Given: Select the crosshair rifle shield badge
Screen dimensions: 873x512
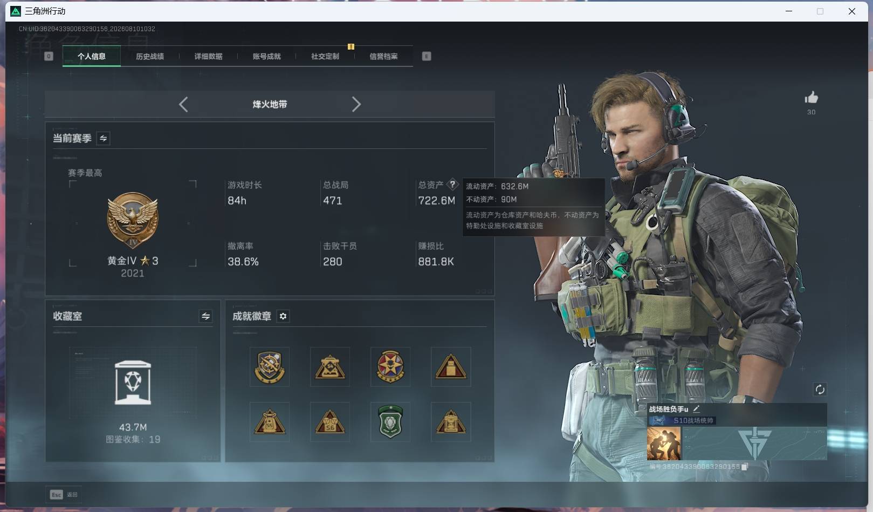Looking at the screenshot, I should click(x=270, y=367).
